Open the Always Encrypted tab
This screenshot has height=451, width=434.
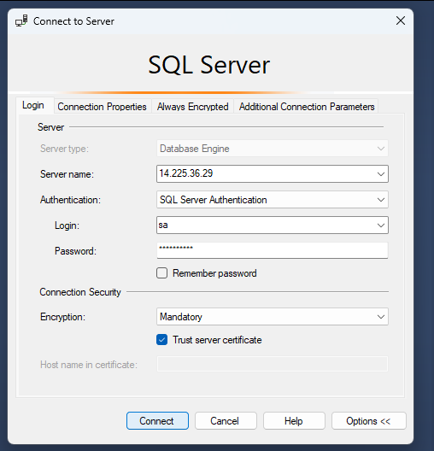tap(193, 107)
